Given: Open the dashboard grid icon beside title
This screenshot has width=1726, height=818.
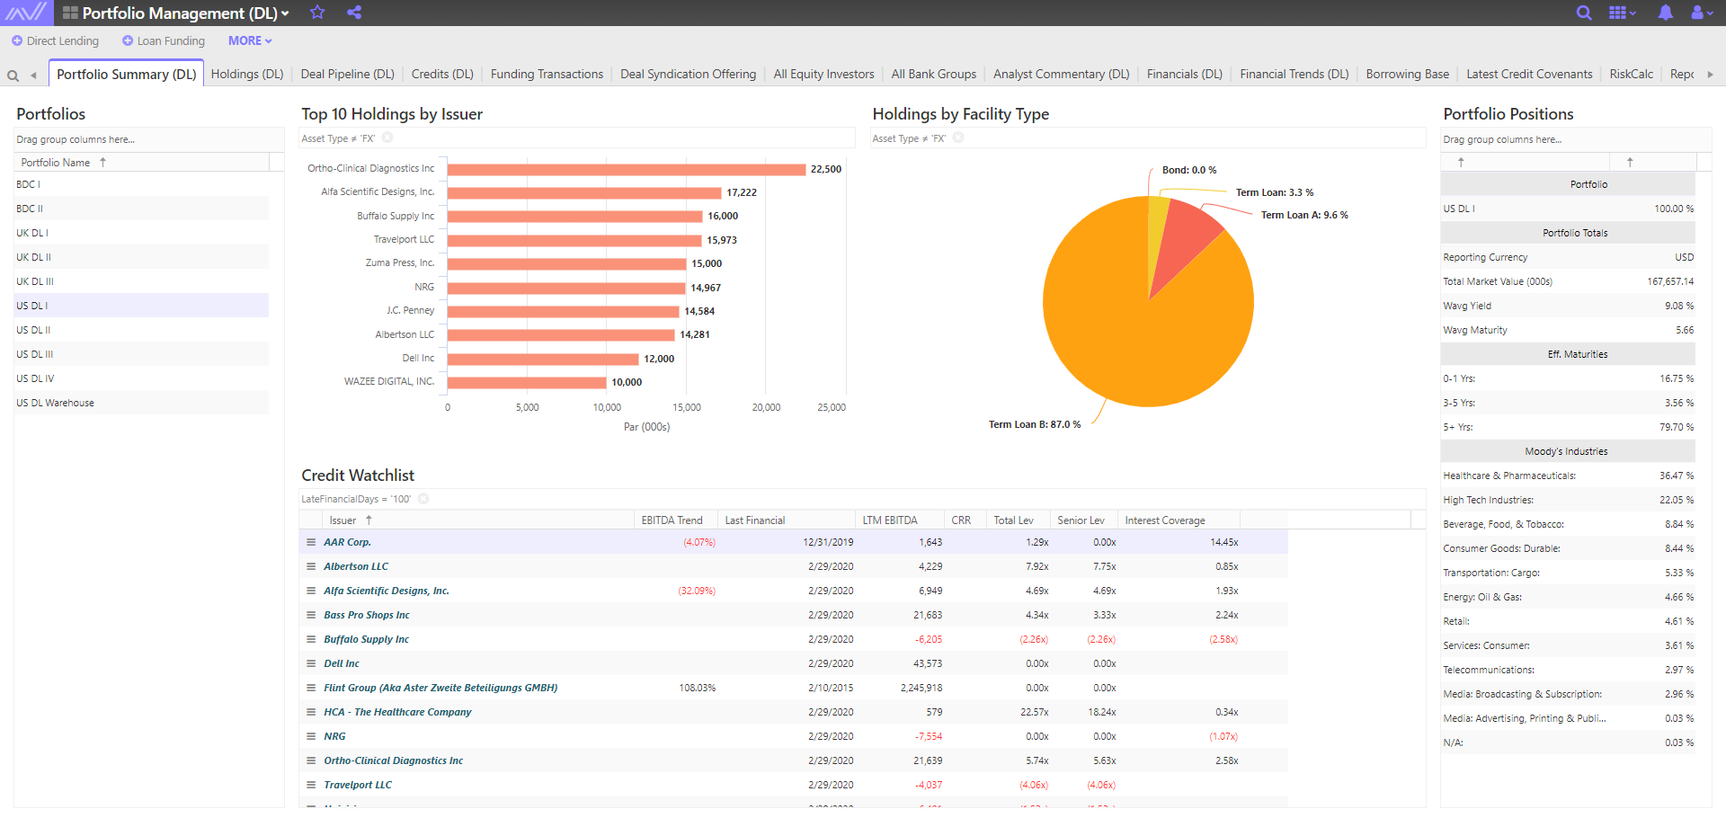Looking at the screenshot, I should point(70,13).
